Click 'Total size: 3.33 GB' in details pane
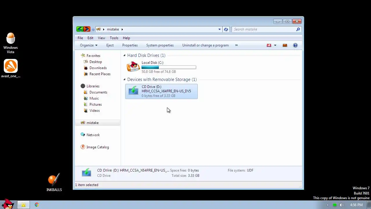 point(185,176)
